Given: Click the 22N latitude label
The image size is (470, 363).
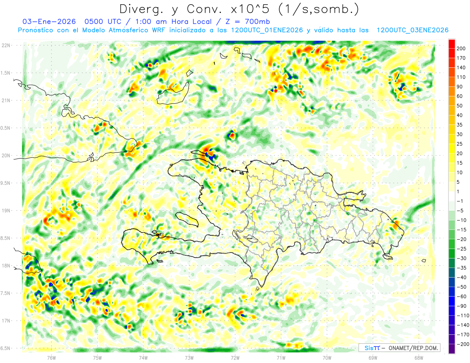Looking at the screenshot, I should coord(6,45).
